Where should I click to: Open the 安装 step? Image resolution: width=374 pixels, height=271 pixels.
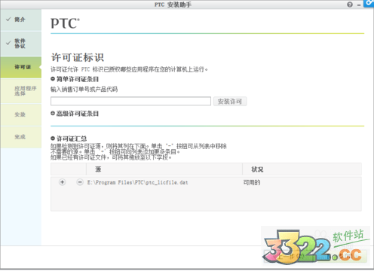(21, 114)
